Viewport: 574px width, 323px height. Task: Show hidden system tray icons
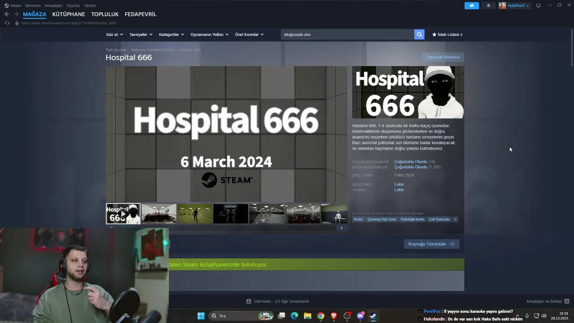click(517, 316)
